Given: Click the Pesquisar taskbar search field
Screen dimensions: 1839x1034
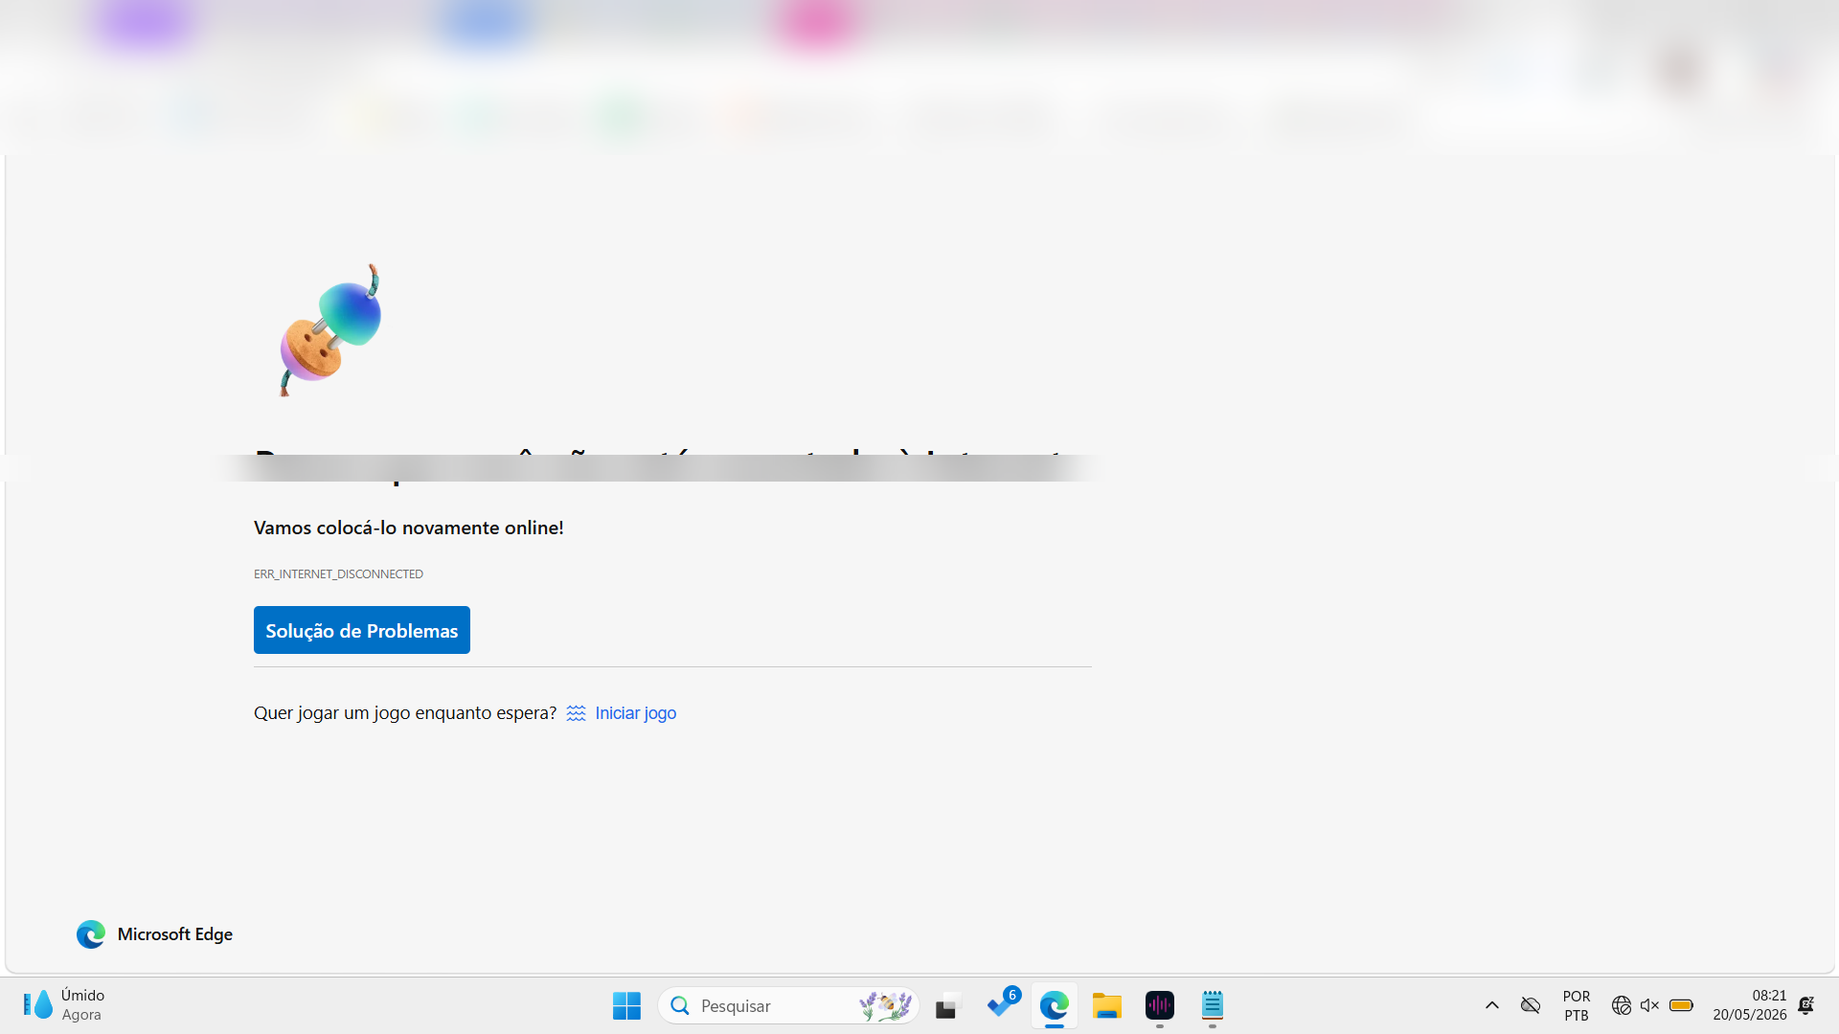Looking at the screenshot, I should coord(788,1005).
